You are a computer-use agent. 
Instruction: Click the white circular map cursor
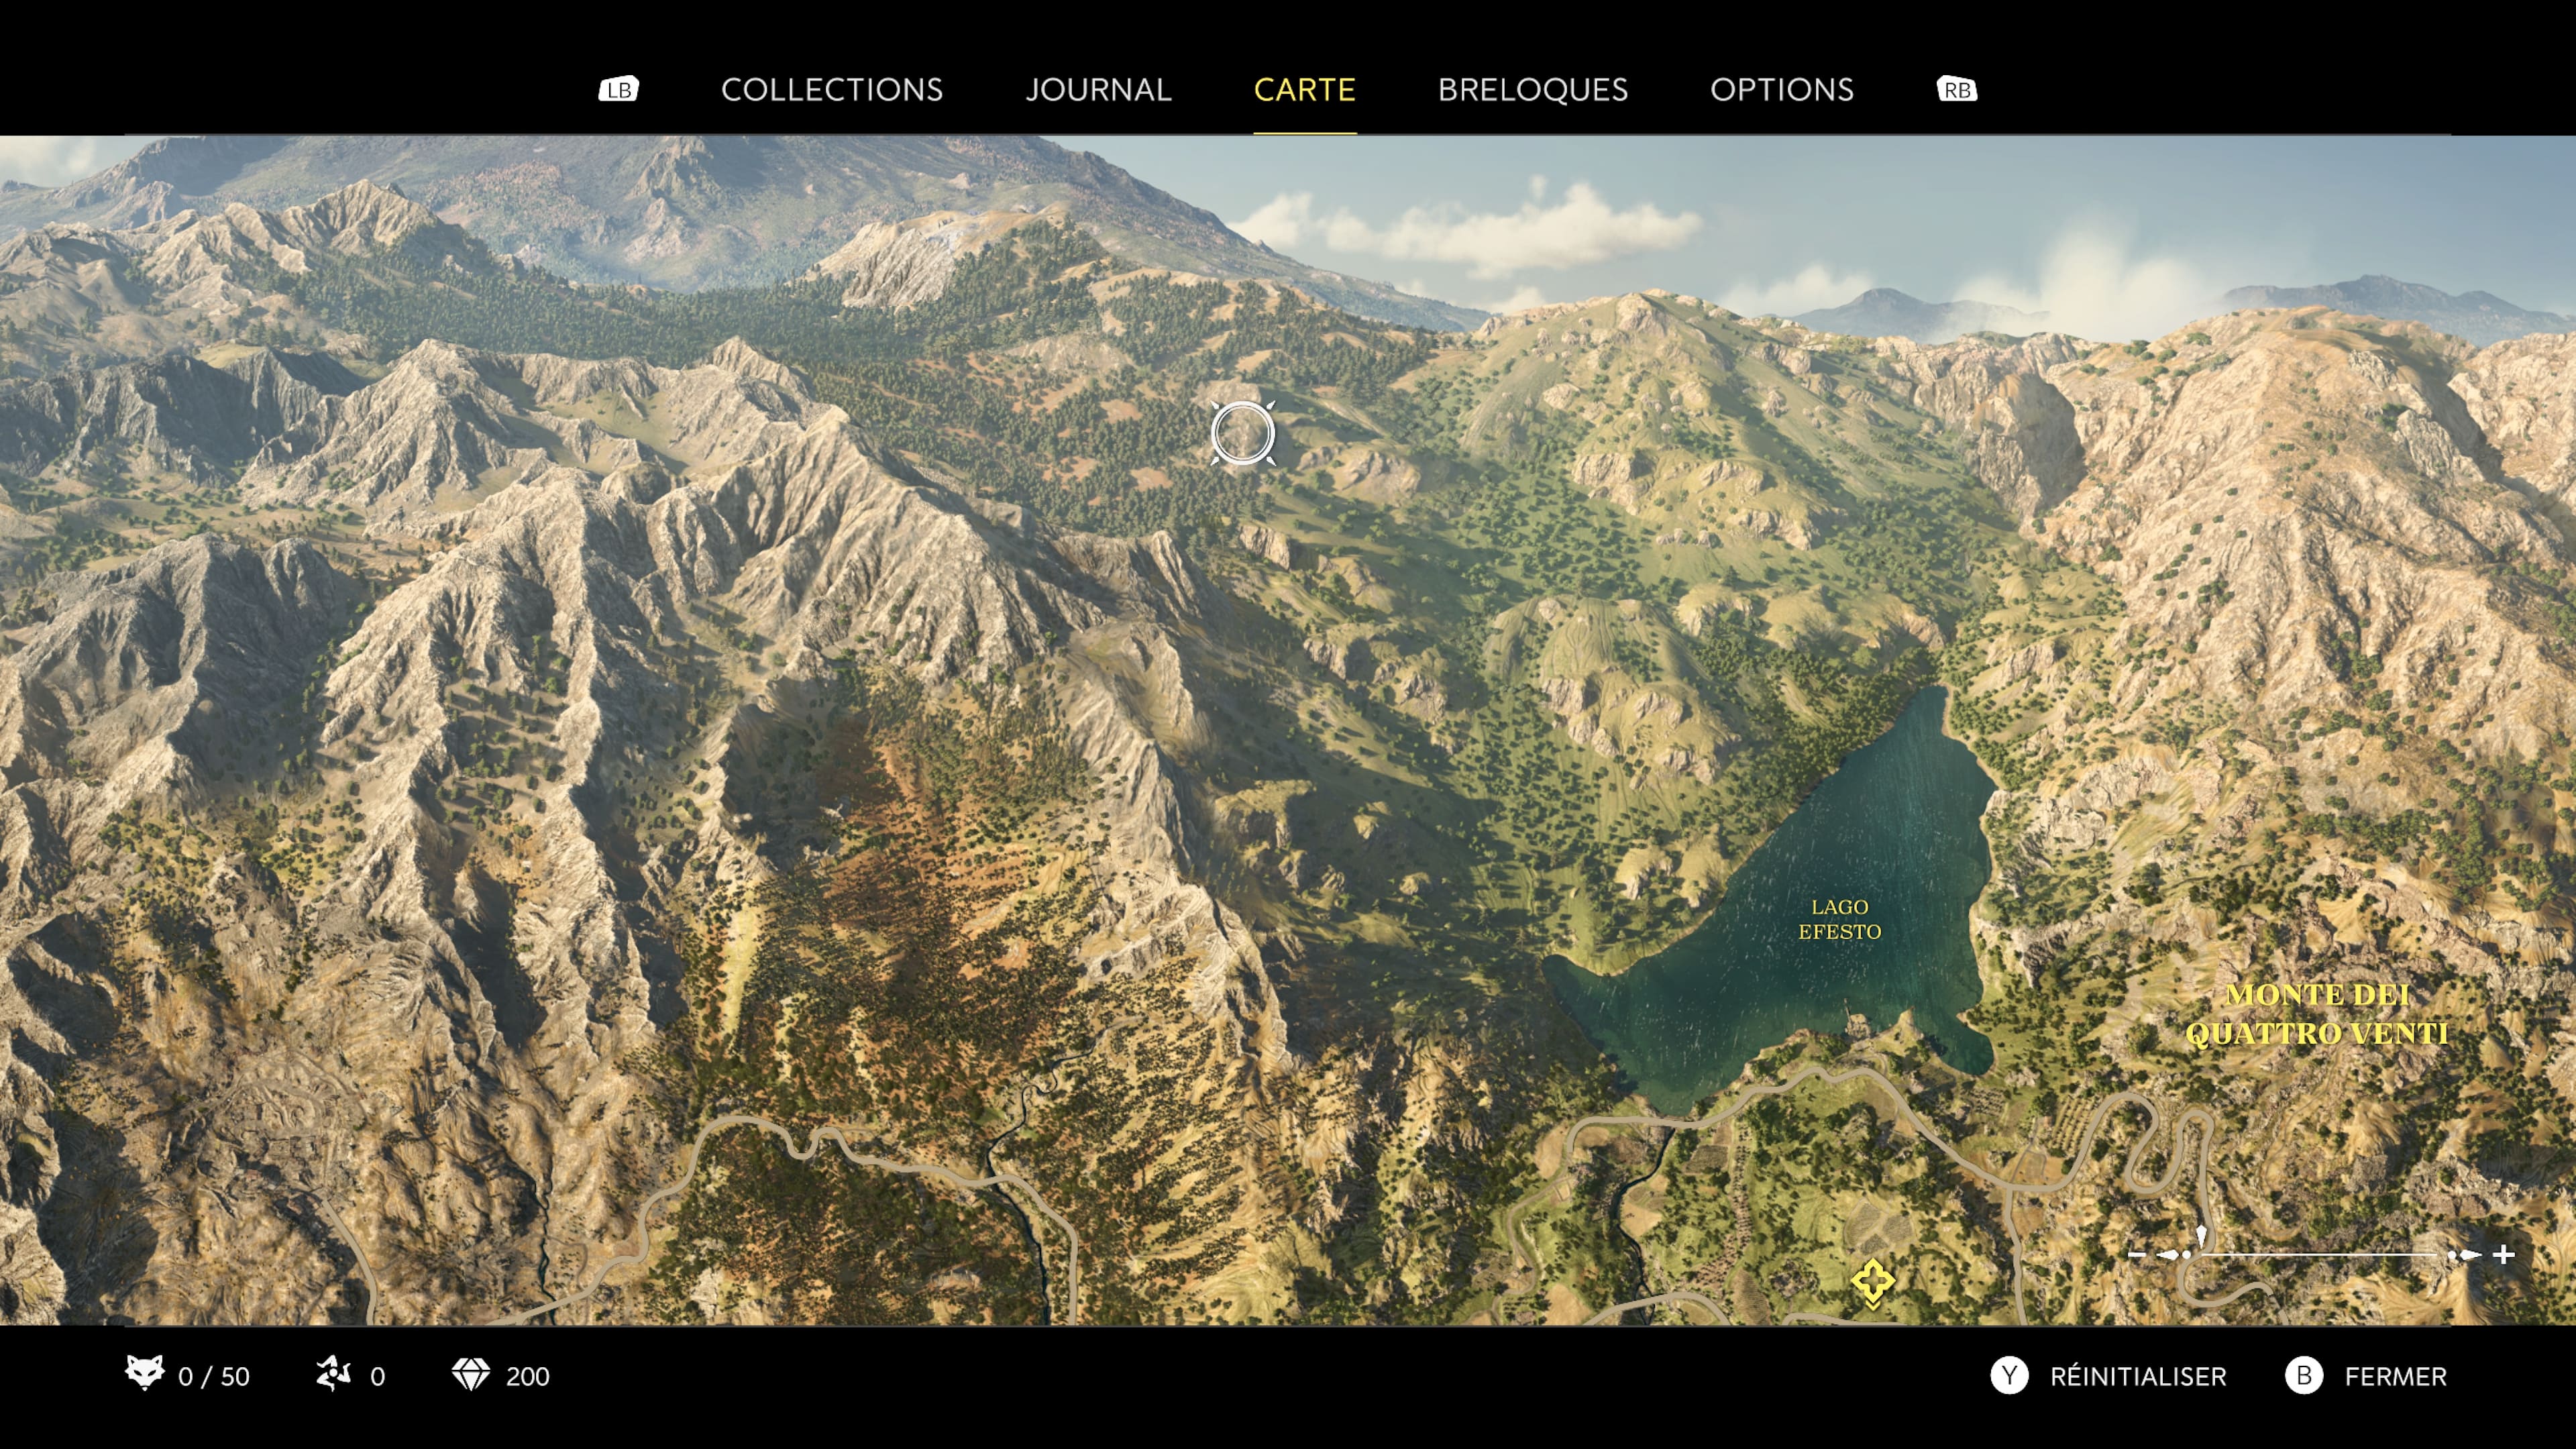coord(1243,434)
